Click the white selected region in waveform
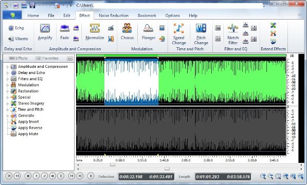This screenshot has width=307, height=185. click(x=132, y=81)
